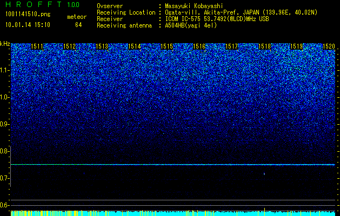Click the observer name Masayuki Kobayashi
The image size is (340, 216).
point(194,6)
